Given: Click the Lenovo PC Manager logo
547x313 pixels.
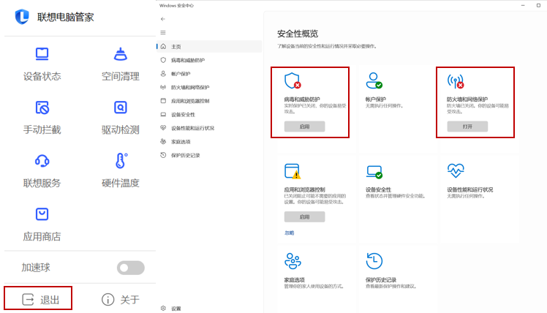Looking at the screenshot, I should 22,17.
